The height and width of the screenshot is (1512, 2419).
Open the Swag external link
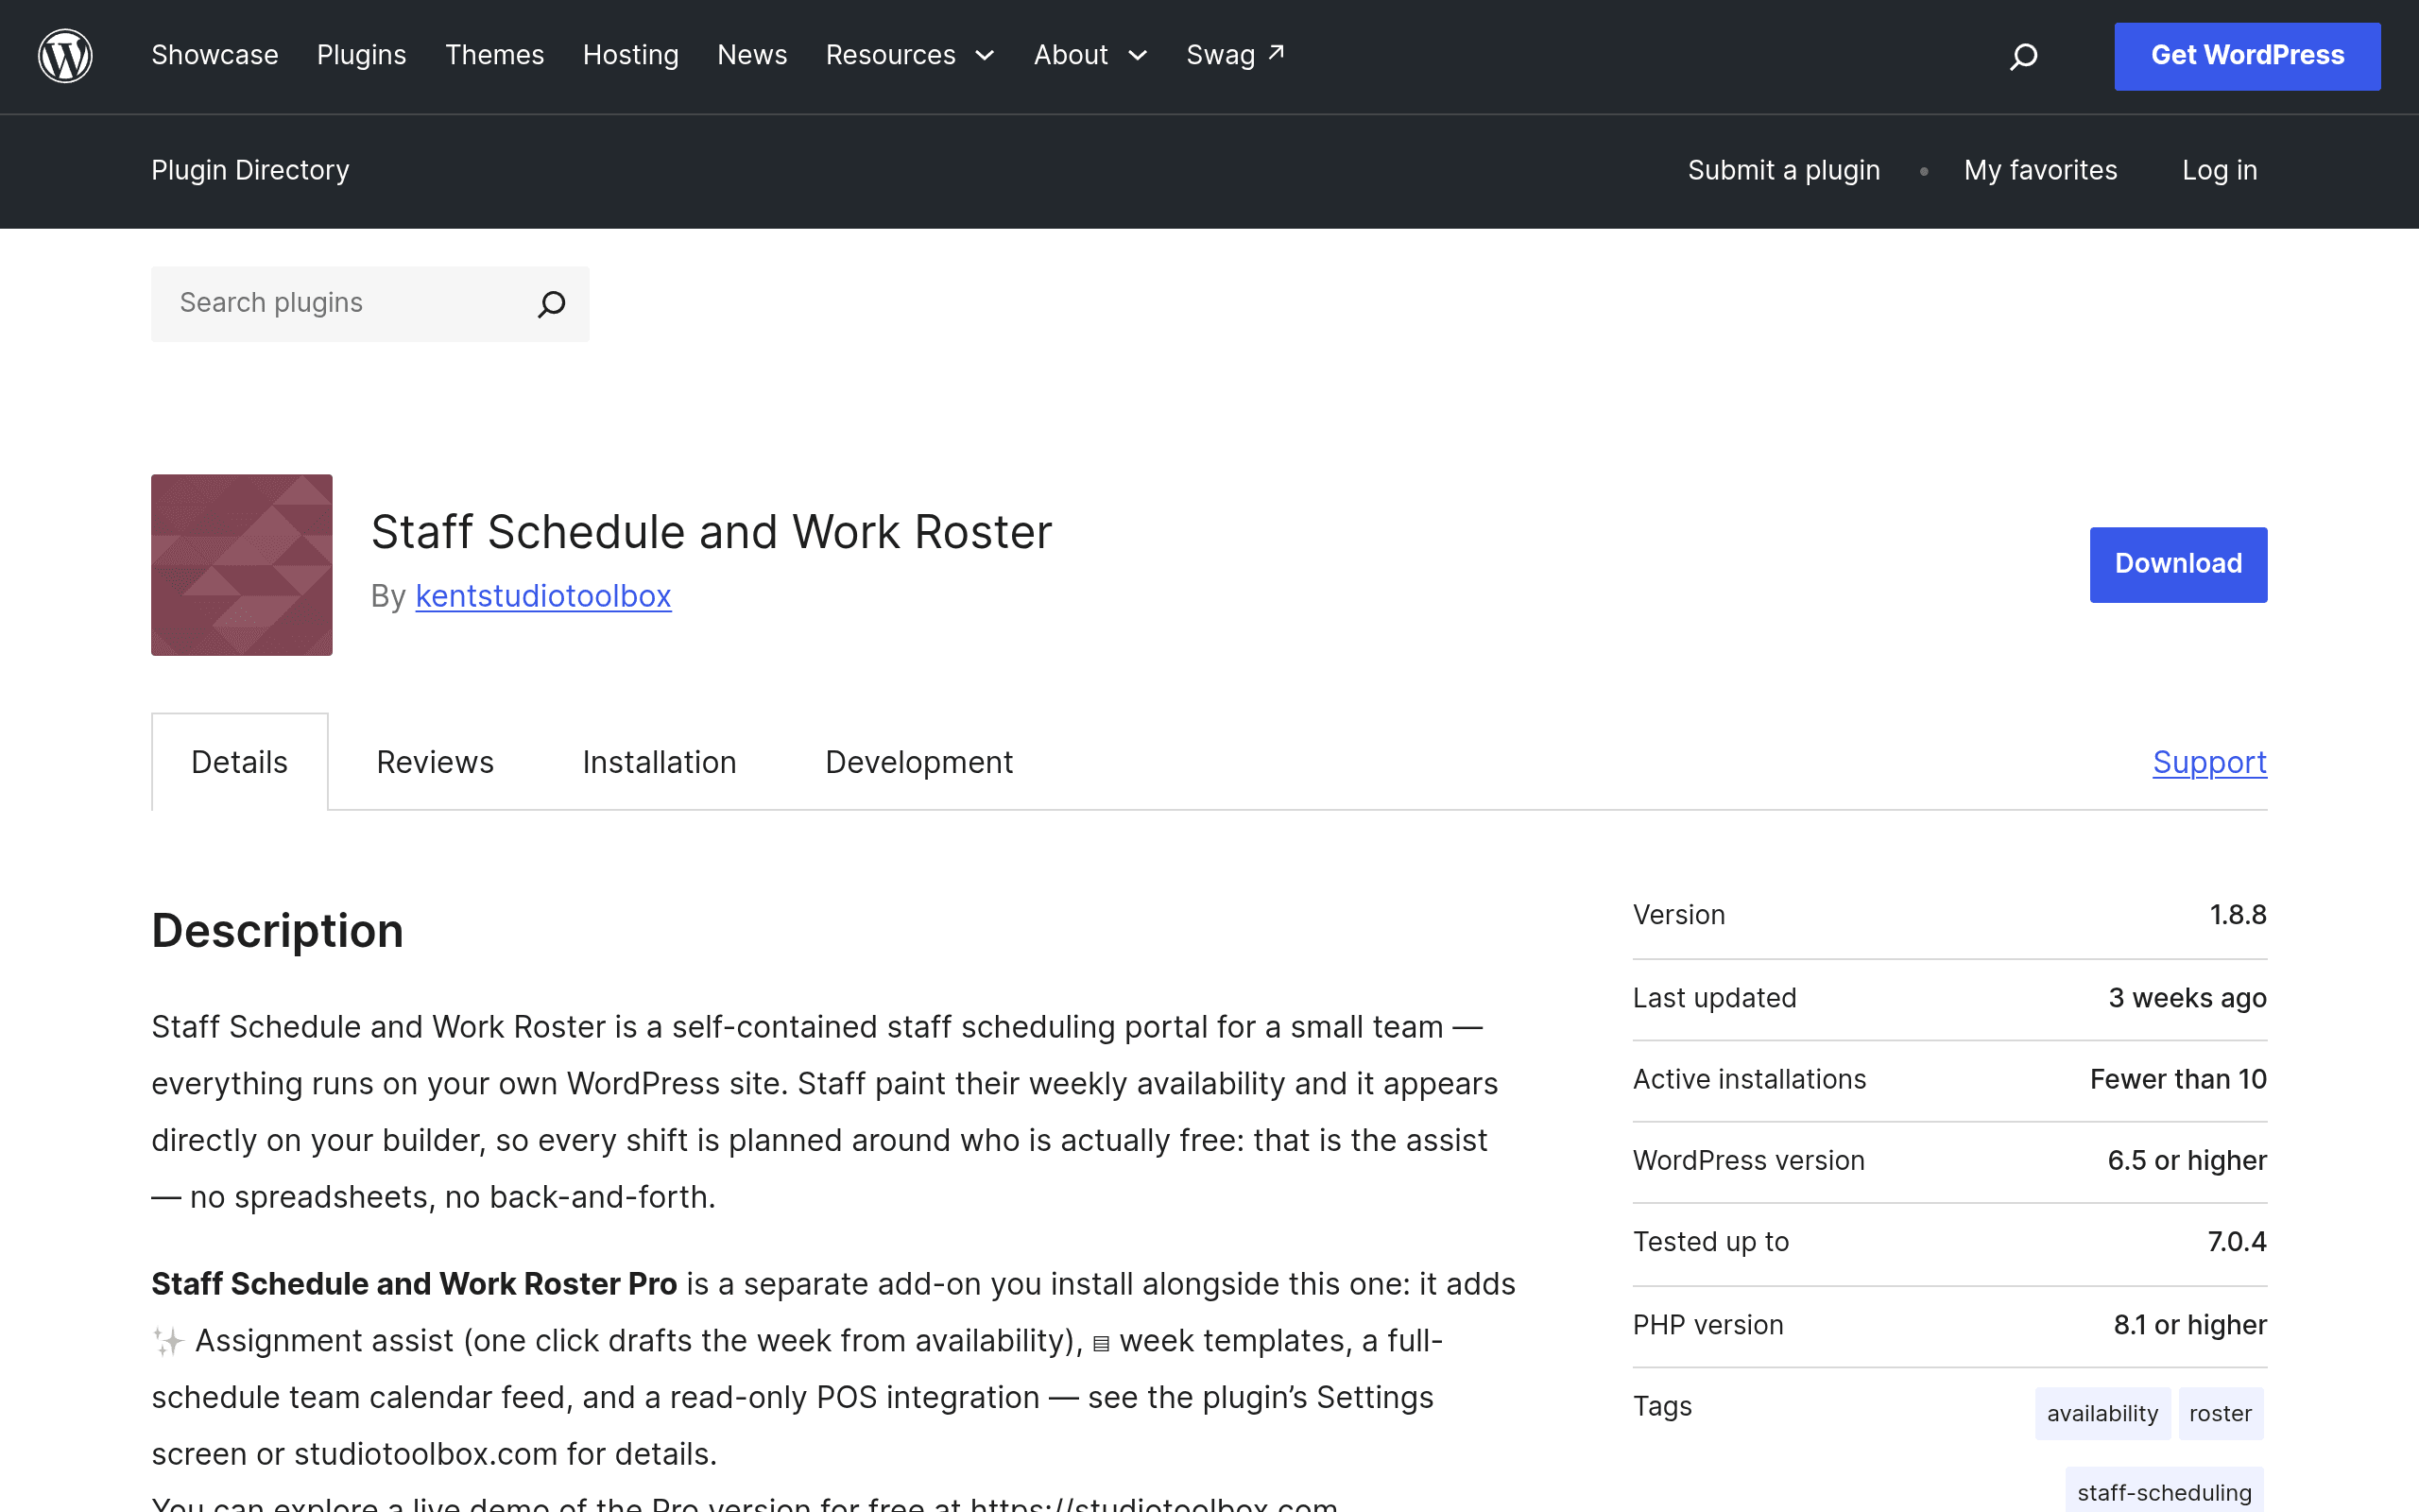1236,55
